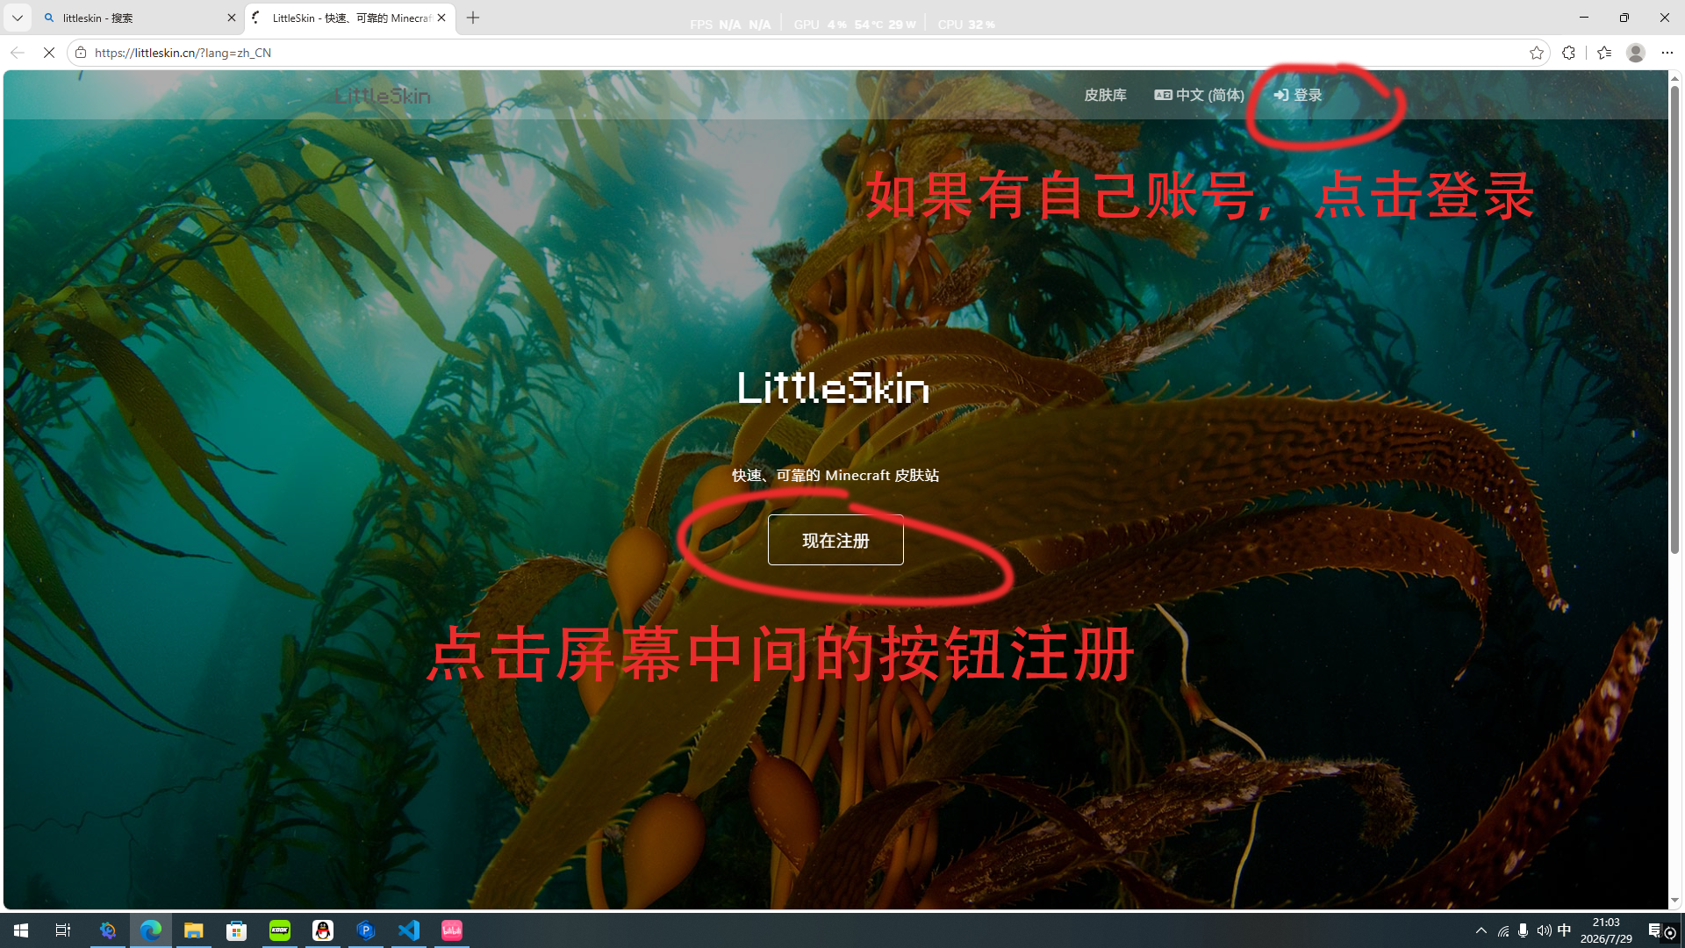Select the LittleSkin browser tab
This screenshot has width=1685, height=948.
350,18
